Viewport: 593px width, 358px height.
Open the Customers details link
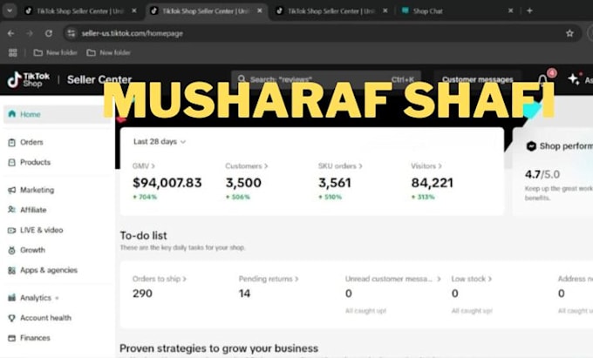(x=247, y=165)
